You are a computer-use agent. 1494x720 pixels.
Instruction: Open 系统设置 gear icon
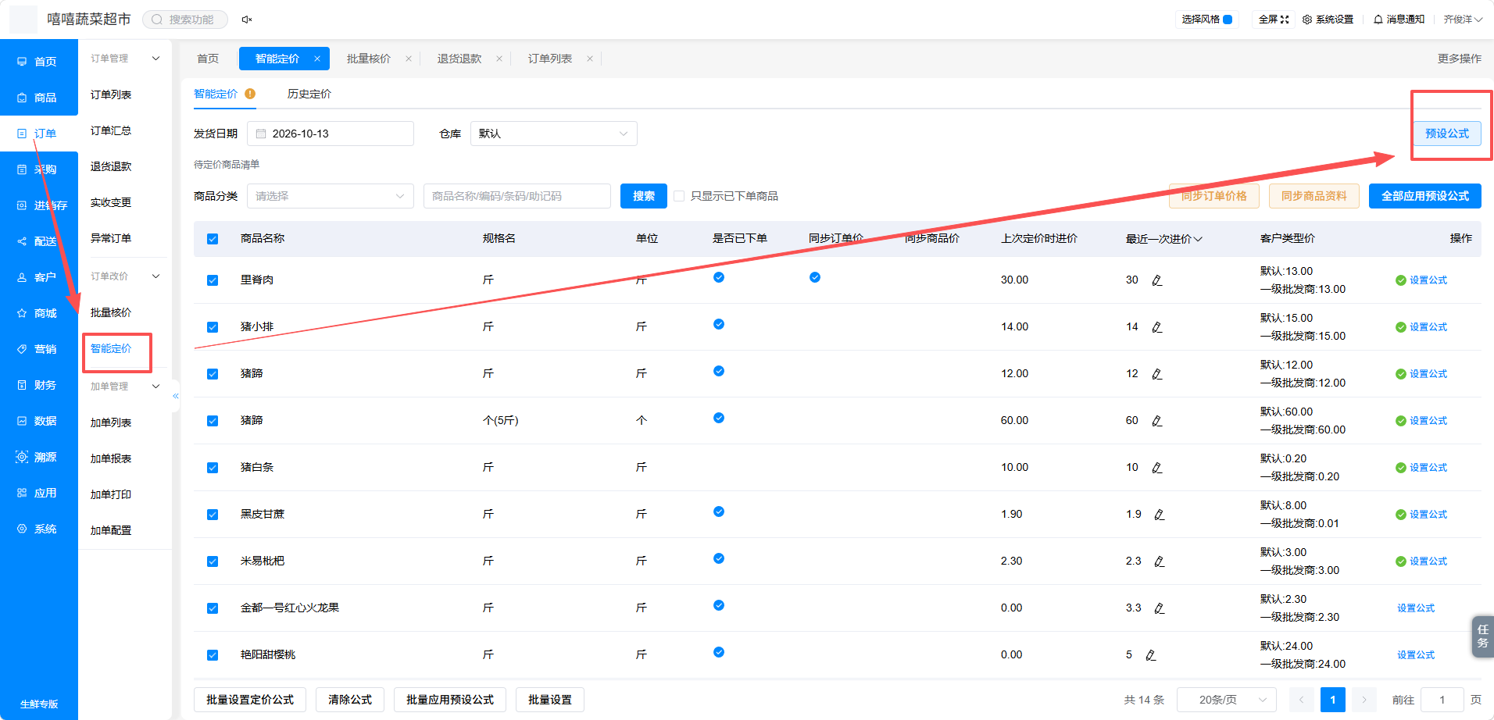1307,20
